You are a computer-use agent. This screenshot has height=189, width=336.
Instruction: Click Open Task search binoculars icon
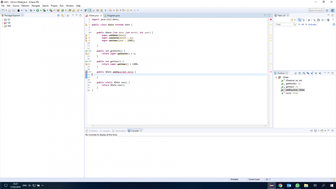74,10
